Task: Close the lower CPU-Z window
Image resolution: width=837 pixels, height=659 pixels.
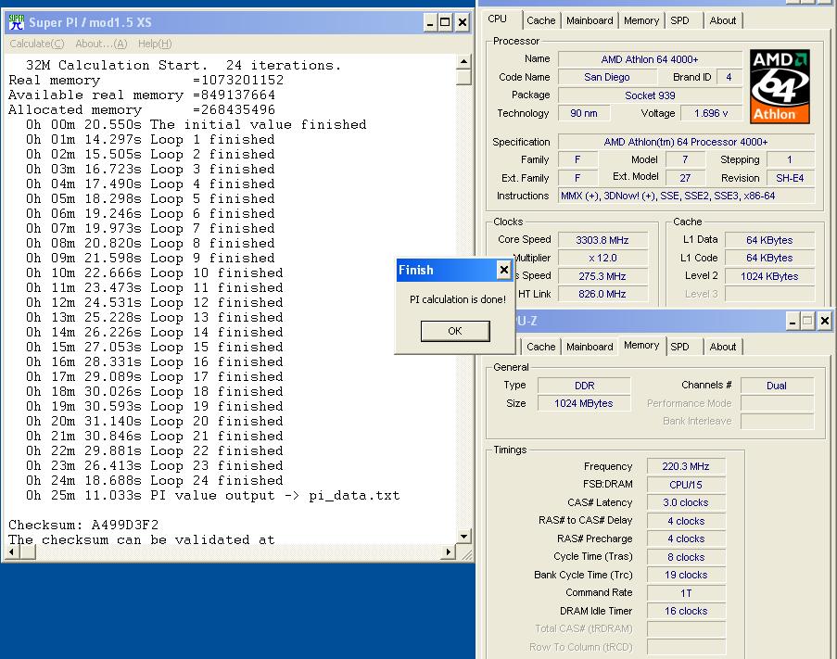Action: pyautogui.click(x=825, y=321)
